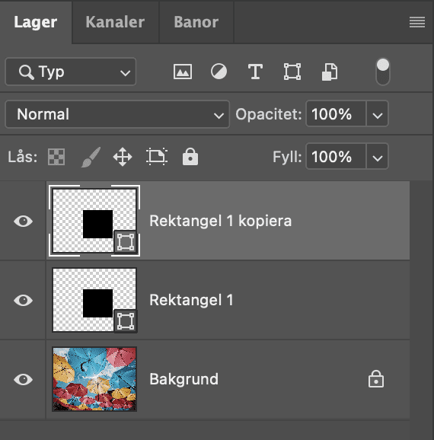
Task: Filter by adjustment layers icon
Action: pyautogui.click(x=219, y=72)
